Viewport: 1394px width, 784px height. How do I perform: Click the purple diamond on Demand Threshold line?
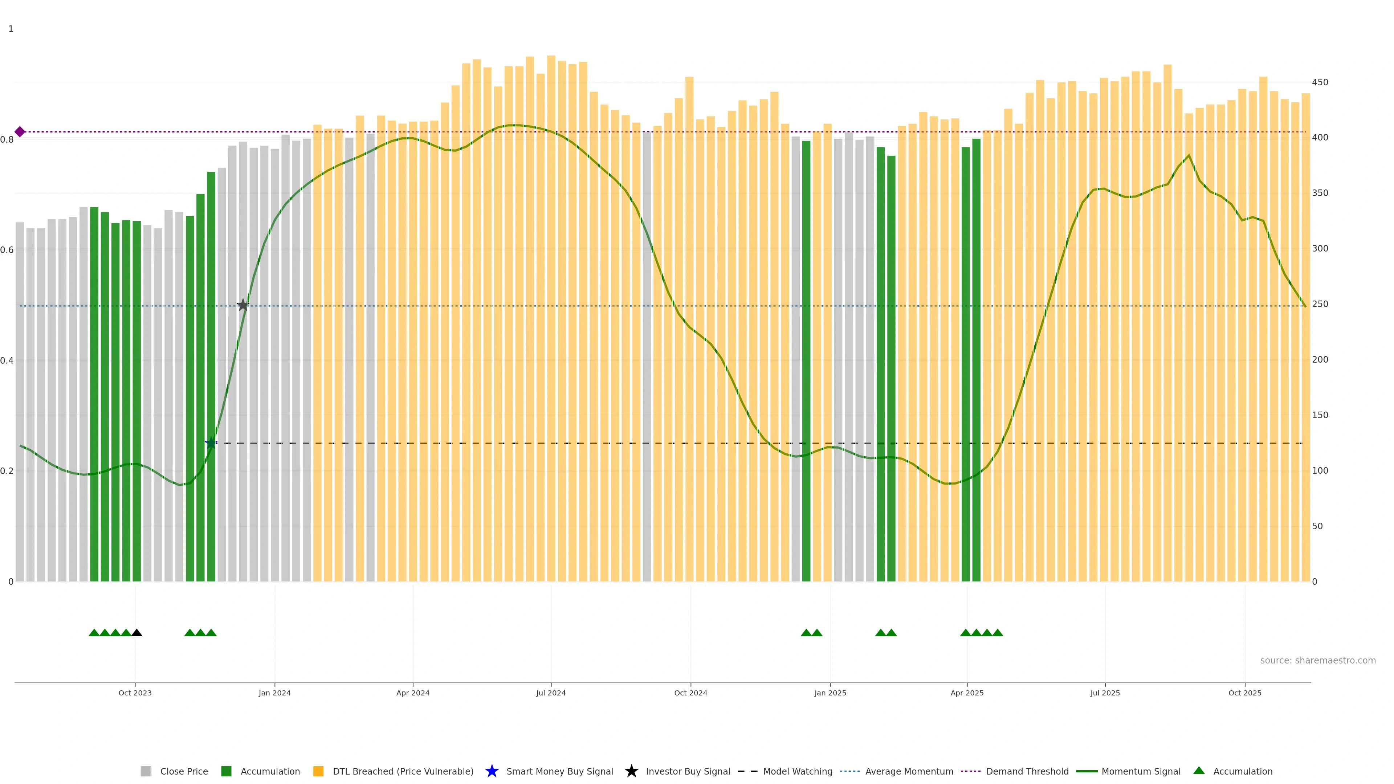20,131
